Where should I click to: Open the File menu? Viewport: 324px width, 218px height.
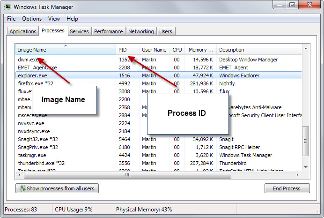point(11,19)
